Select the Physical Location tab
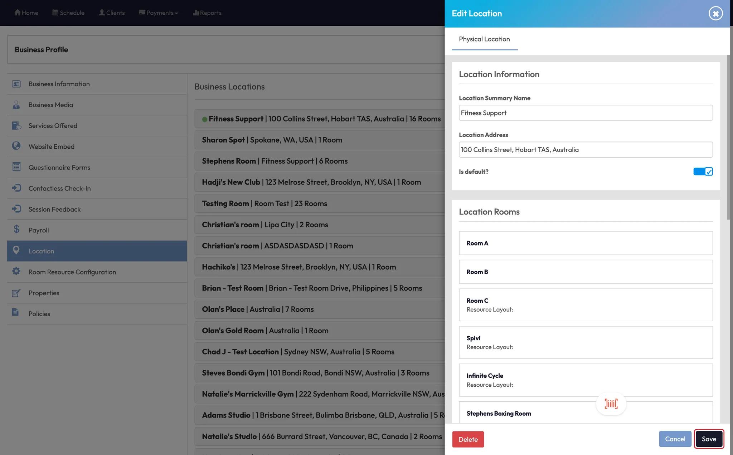733x455 pixels. [484, 39]
